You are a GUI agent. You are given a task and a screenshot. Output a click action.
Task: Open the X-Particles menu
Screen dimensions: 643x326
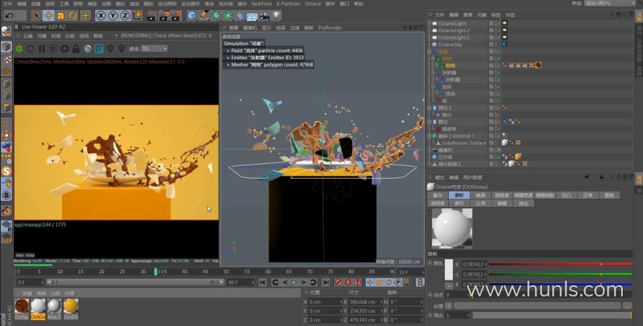[x=288, y=3]
